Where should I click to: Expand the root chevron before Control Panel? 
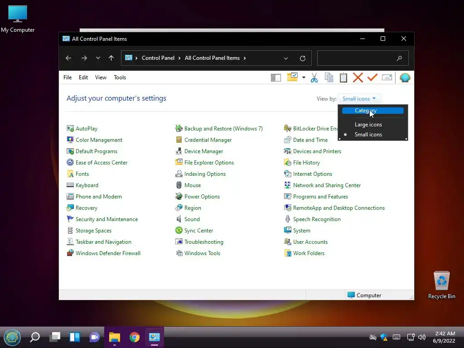pos(136,58)
